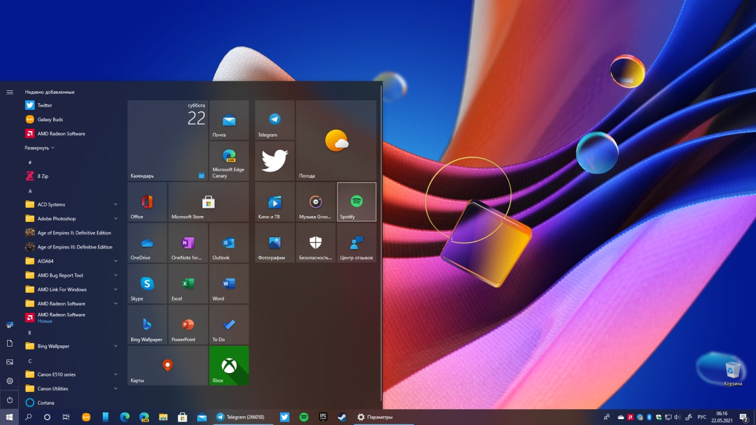The image size is (756, 425).
Task: Open the OneDrive tile
Action: pyautogui.click(x=147, y=243)
